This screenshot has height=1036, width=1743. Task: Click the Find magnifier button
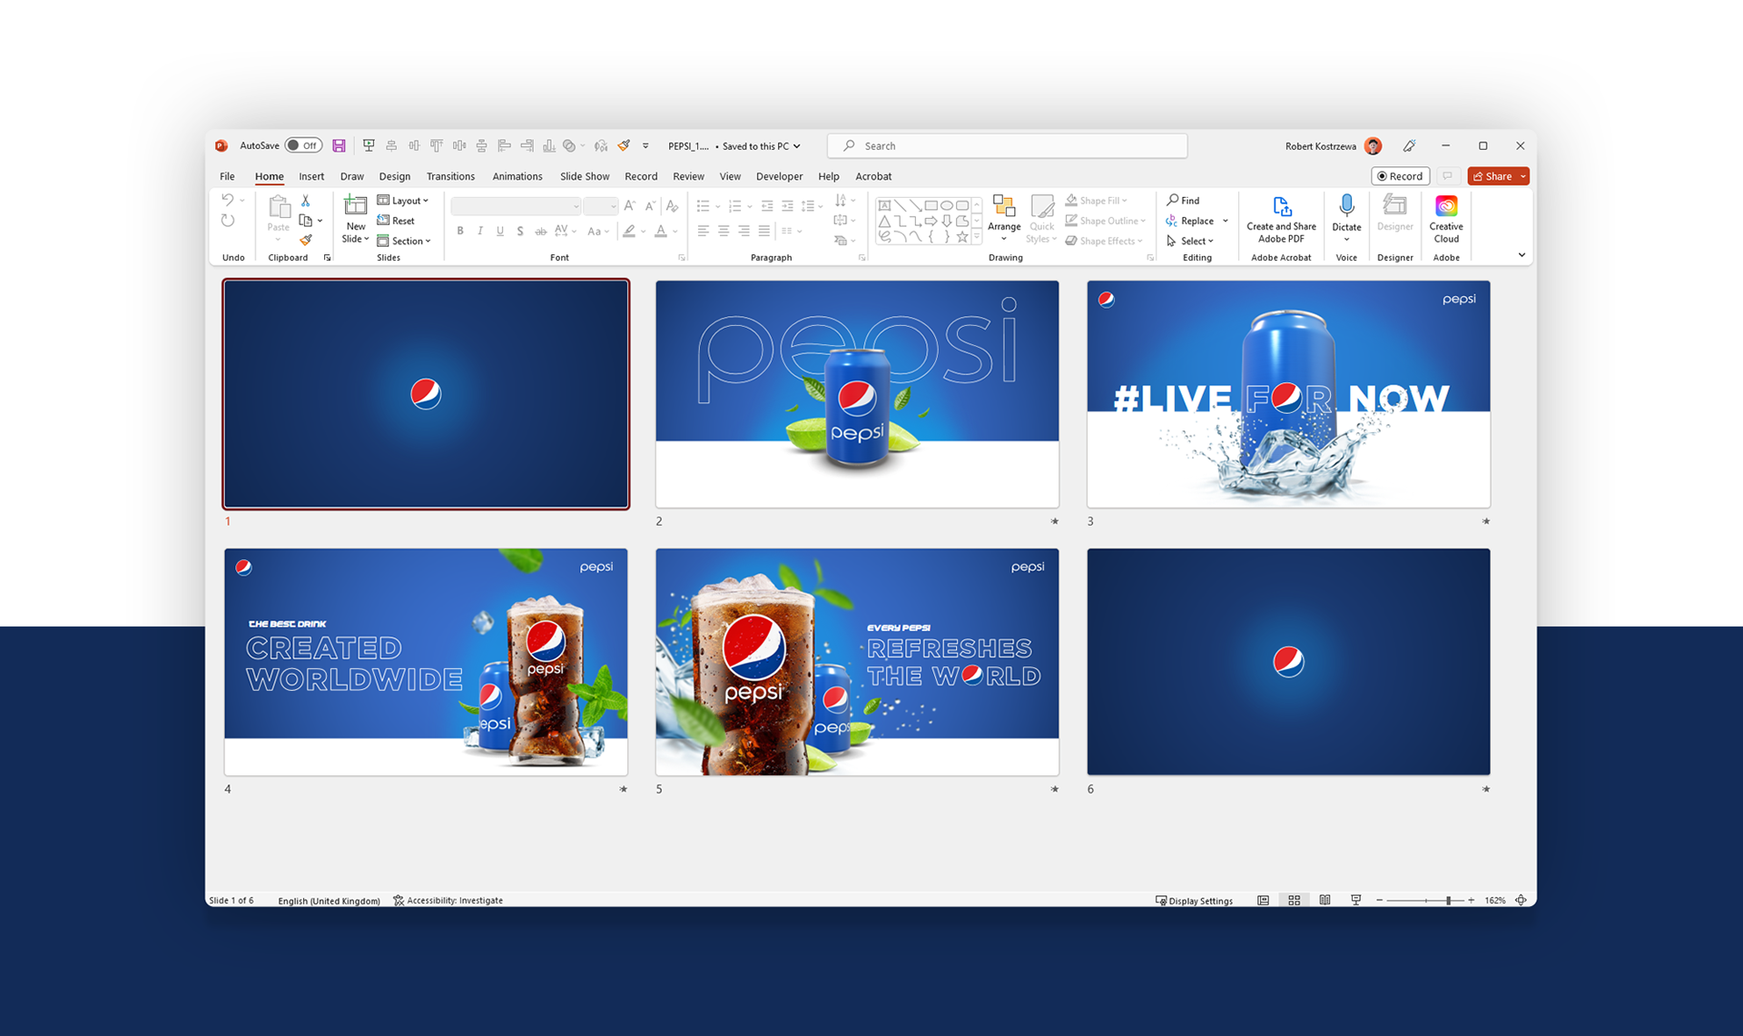click(1183, 201)
